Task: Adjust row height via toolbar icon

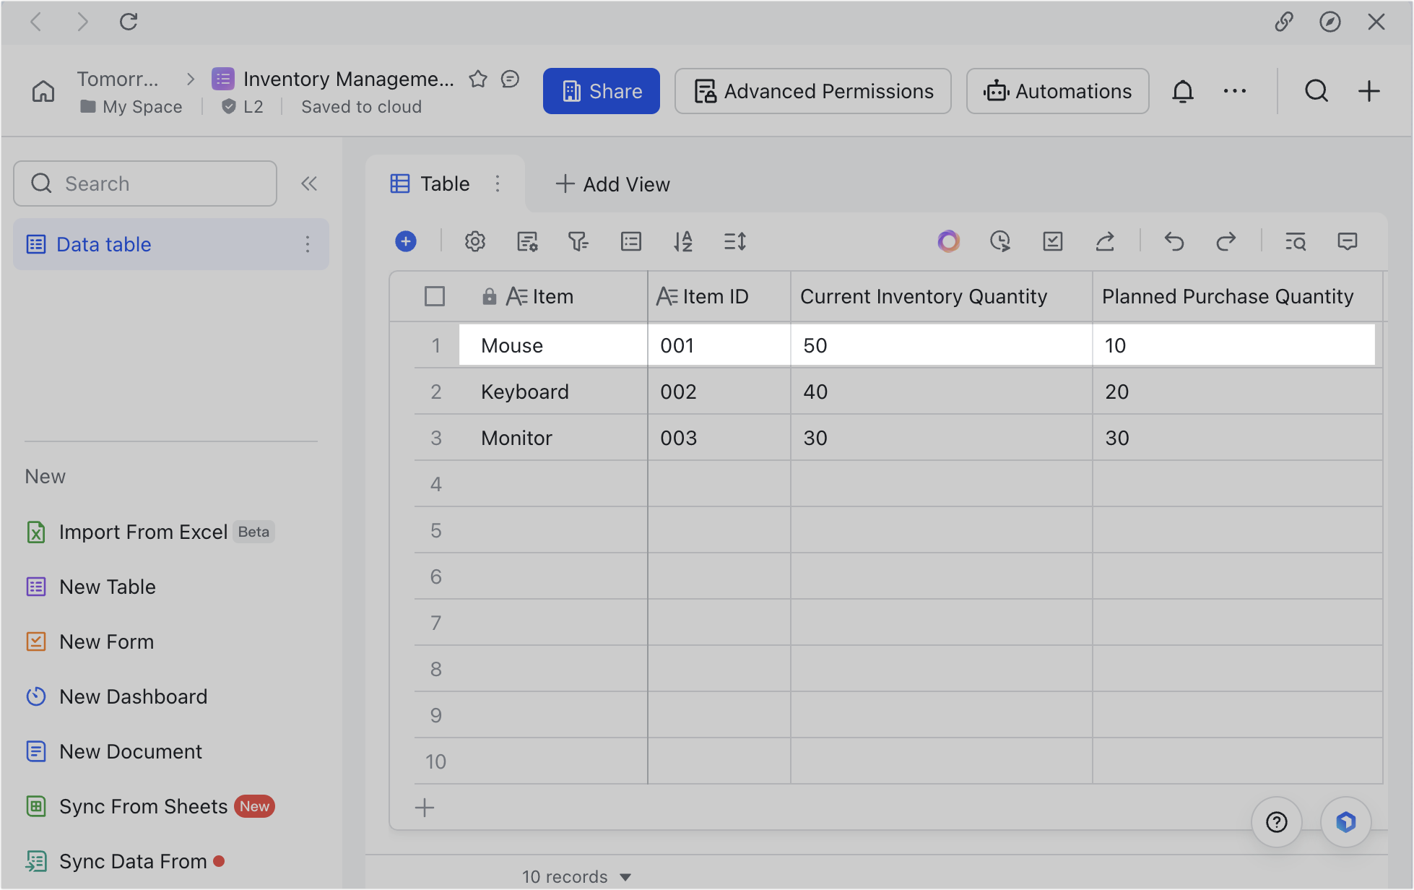Action: 734,241
